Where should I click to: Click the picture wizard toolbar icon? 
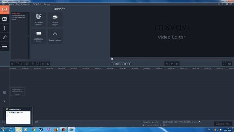pos(38,64)
